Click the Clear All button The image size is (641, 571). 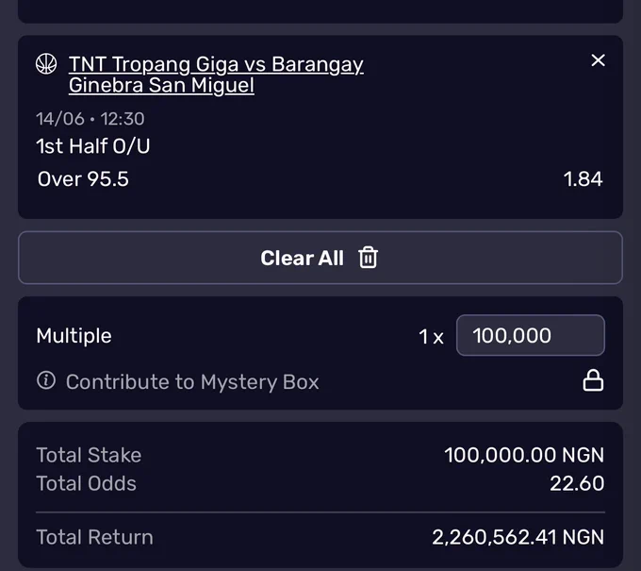click(x=320, y=258)
